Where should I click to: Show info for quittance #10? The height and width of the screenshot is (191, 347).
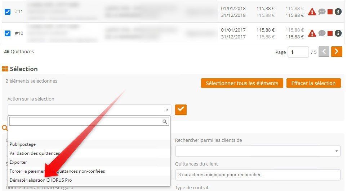(338, 33)
